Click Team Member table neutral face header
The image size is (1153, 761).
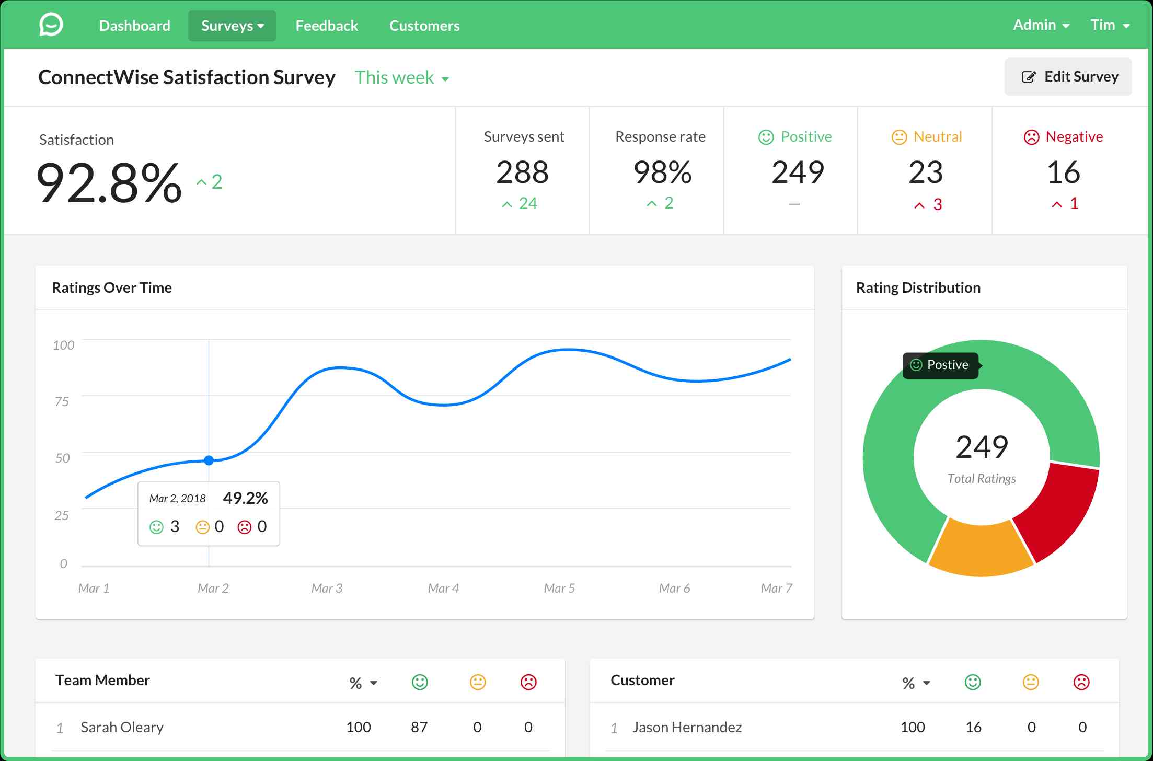(x=478, y=682)
